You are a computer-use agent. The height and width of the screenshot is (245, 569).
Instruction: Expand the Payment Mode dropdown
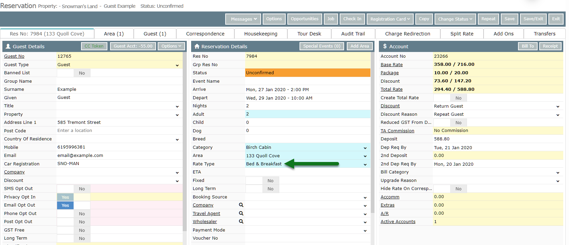pos(365,230)
